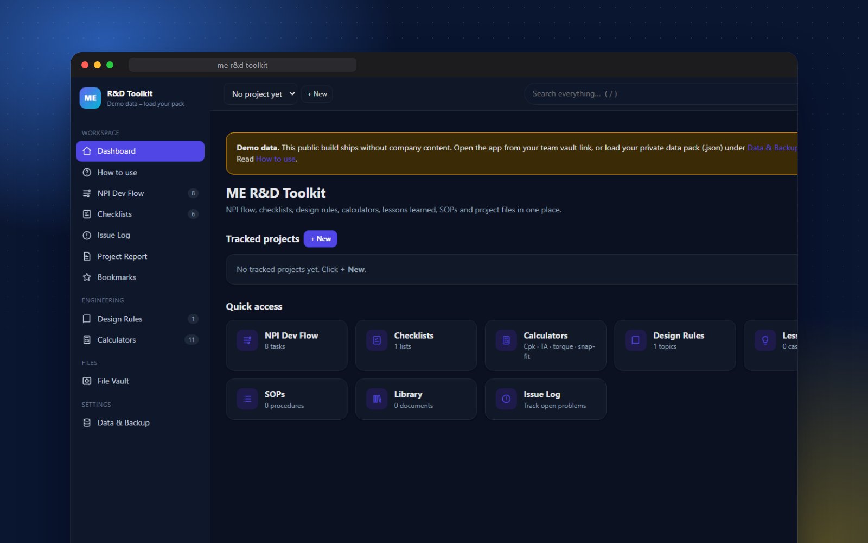Viewport: 868px width, 543px height.
Task: Click the '8 tasks' text
Action: 275,346
